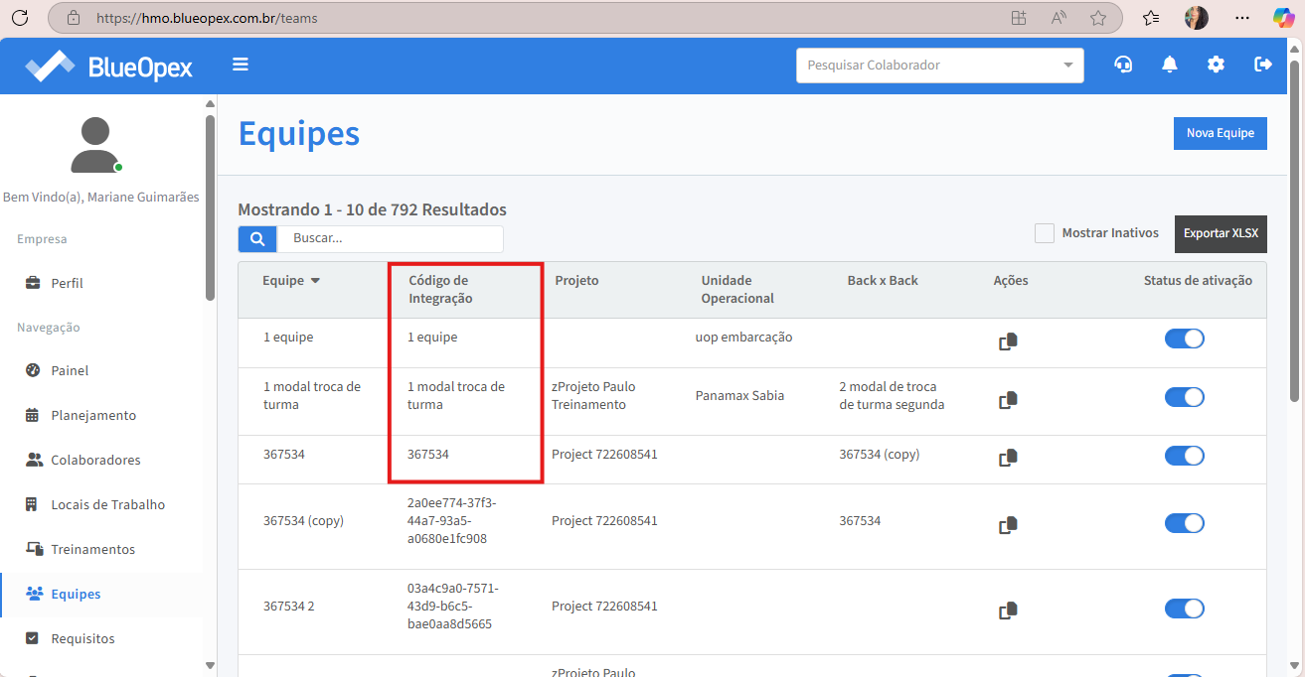Click '2 modal de troca de turma segunda' cell

pyautogui.click(x=892, y=395)
